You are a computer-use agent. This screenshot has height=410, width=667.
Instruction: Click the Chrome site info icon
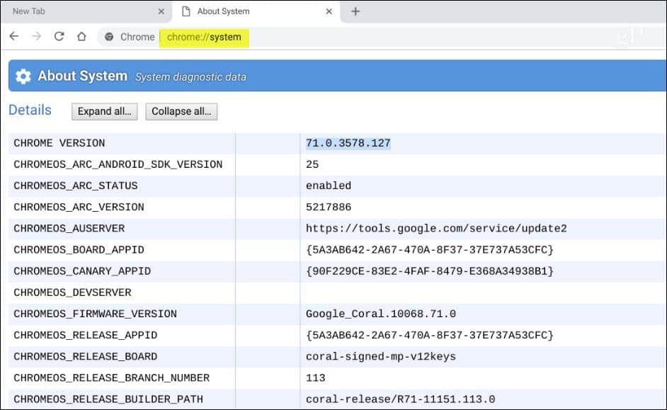click(x=109, y=37)
